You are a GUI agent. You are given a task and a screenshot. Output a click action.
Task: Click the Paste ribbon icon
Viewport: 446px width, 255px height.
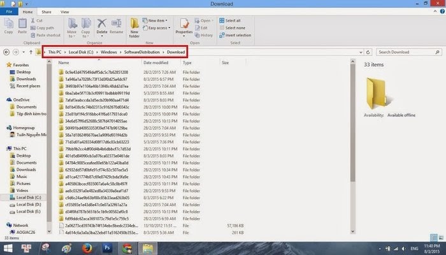click(22, 26)
